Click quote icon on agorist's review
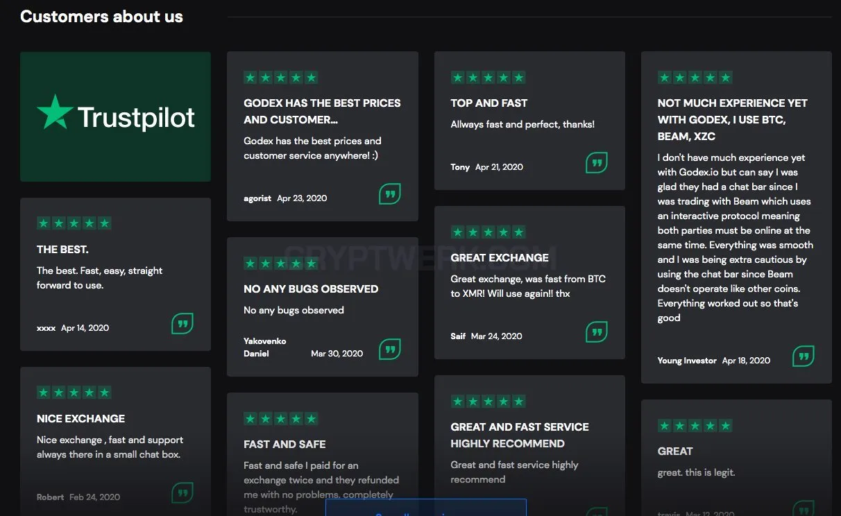 click(x=390, y=193)
